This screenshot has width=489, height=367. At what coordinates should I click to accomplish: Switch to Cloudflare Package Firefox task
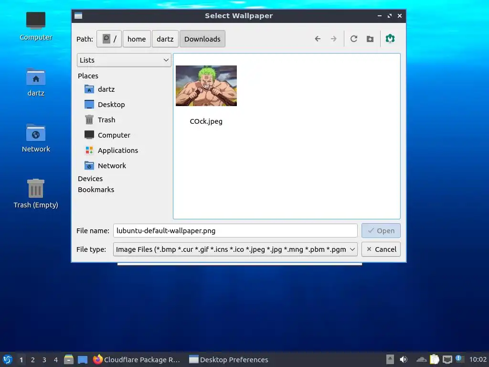pos(137,359)
